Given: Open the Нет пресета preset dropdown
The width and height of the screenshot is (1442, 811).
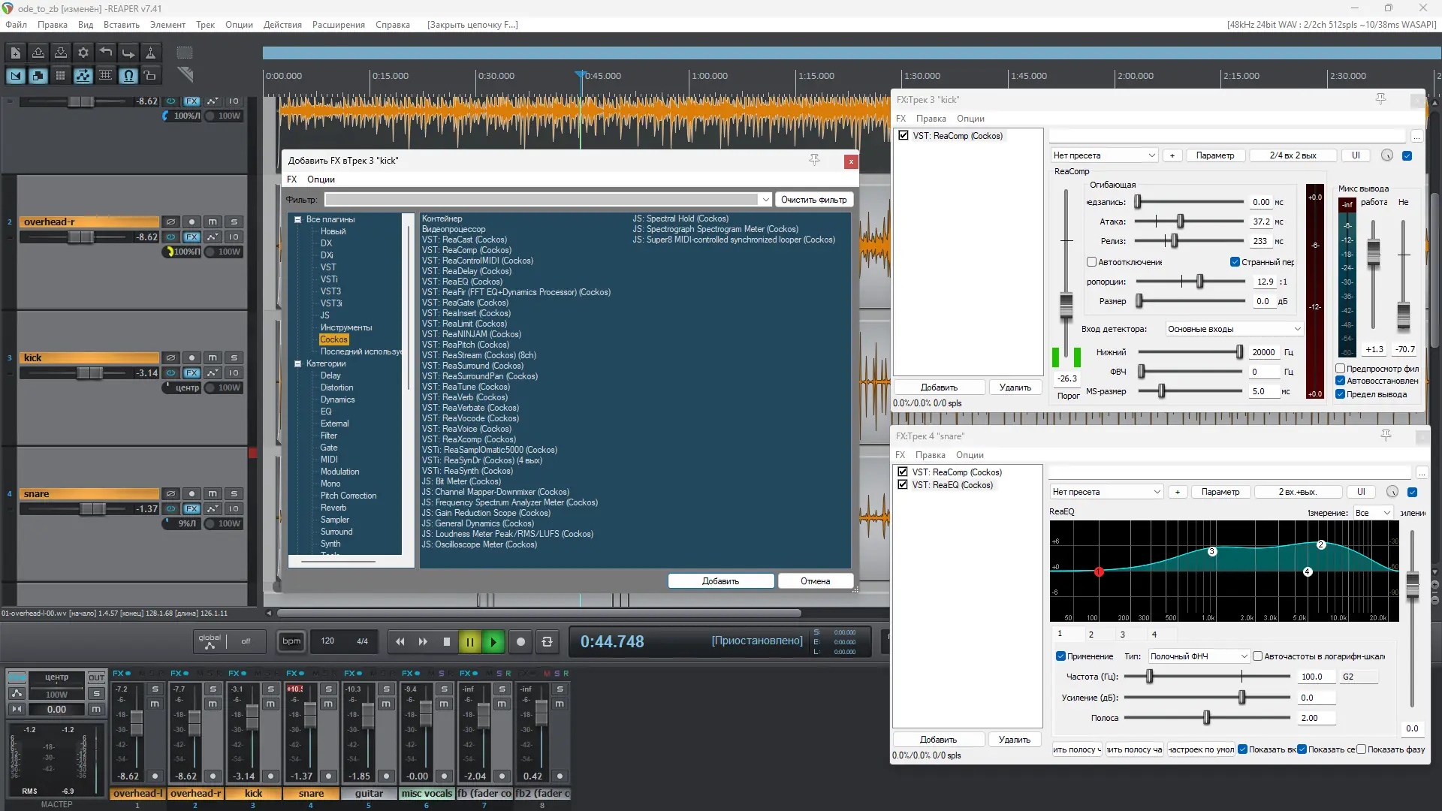Looking at the screenshot, I should click(x=1104, y=155).
